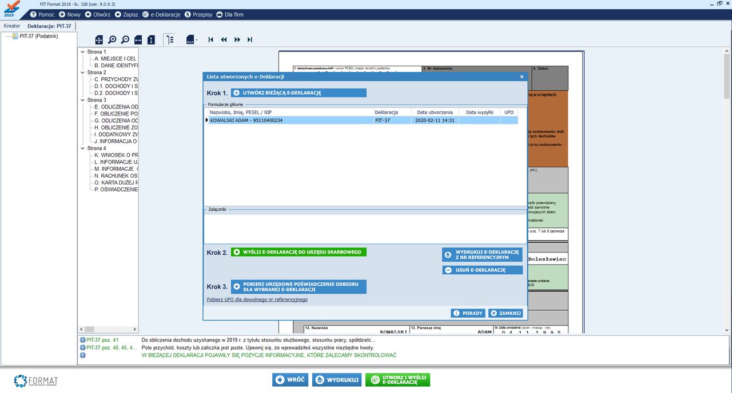Fit page to width icon
Image resolution: width=732 pixels, height=393 pixels.
138,39
